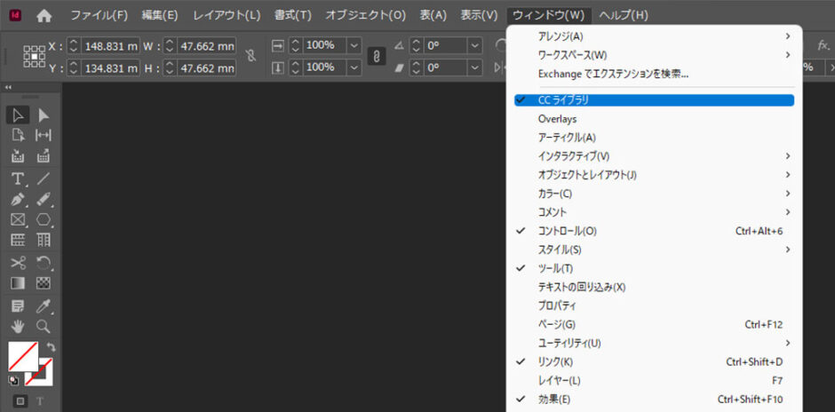The height and width of the screenshot is (412, 835).
Task: Open レイアウト(L) menu
Action: coord(227,15)
